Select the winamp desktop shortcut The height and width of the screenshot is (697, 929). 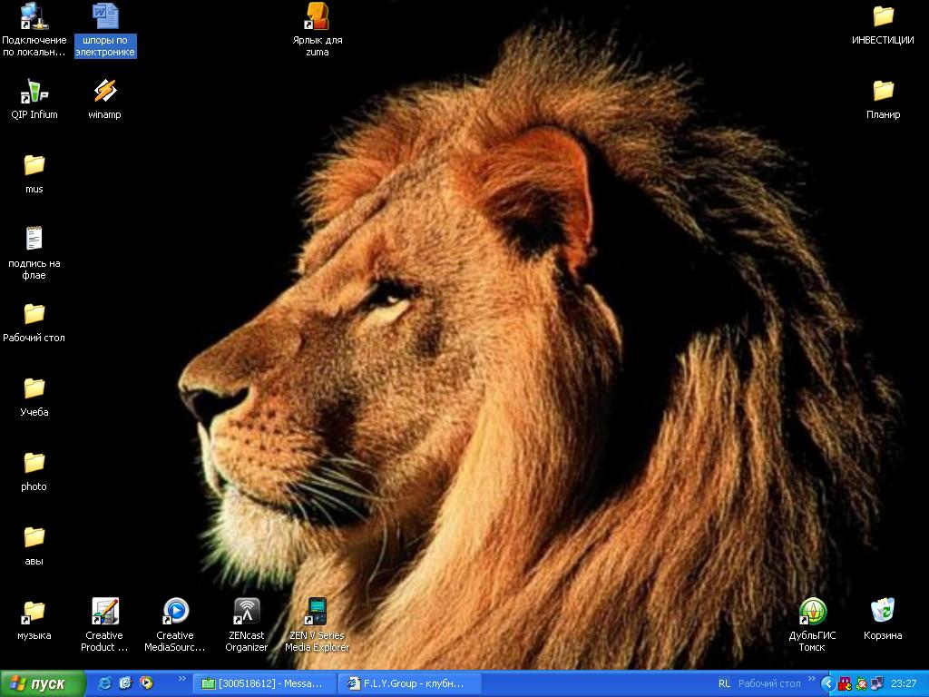tap(105, 92)
